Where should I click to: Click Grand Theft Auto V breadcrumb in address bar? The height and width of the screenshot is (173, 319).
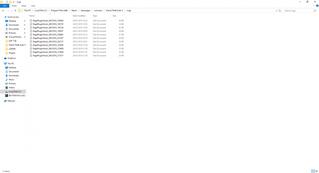pos(114,11)
